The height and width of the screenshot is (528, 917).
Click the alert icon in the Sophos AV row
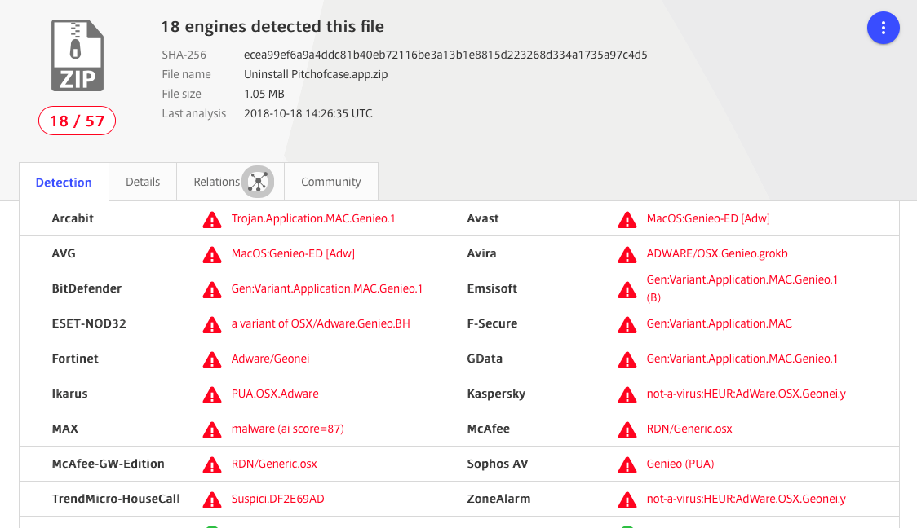click(x=627, y=464)
